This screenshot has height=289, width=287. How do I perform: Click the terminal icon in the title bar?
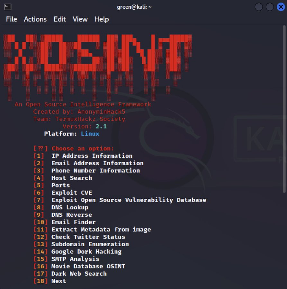coord(8,7)
